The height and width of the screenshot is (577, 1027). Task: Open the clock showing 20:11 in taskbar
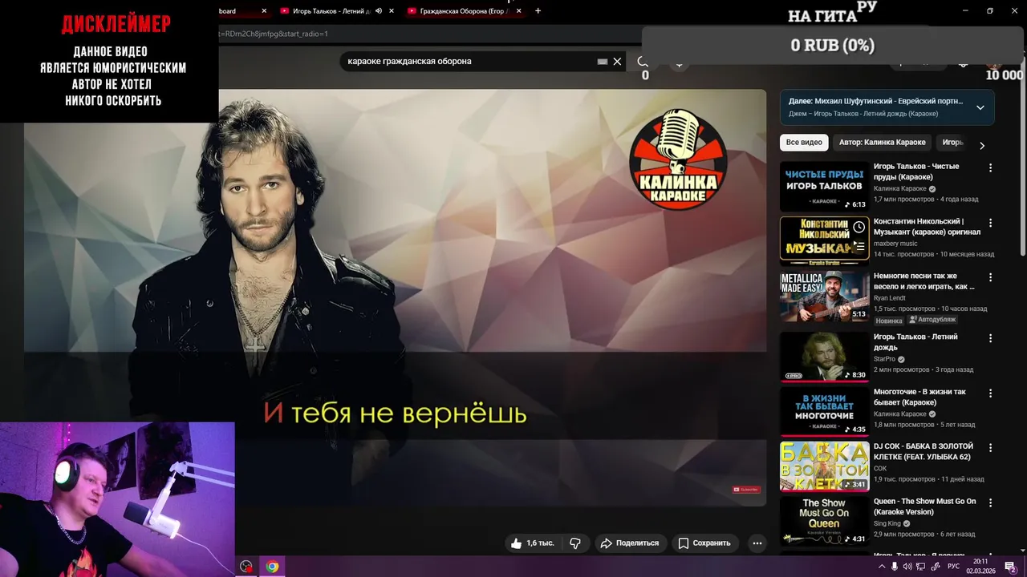(x=980, y=567)
